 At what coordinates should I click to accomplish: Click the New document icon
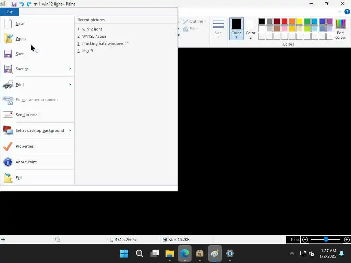pyautogui.click(x=8, y=24)
